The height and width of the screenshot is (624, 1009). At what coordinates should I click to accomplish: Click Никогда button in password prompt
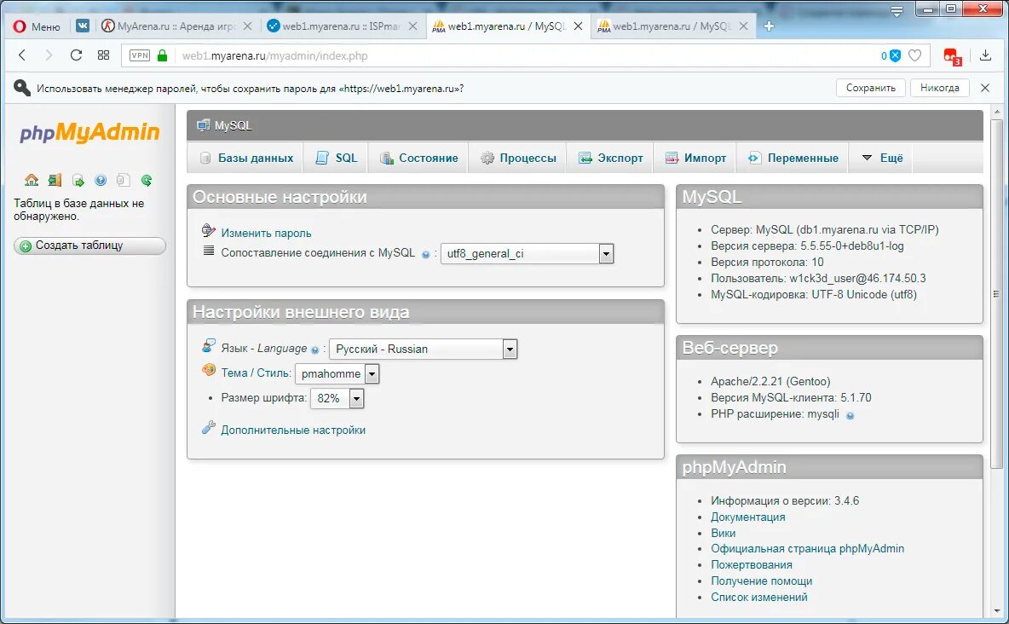point(939,88)
